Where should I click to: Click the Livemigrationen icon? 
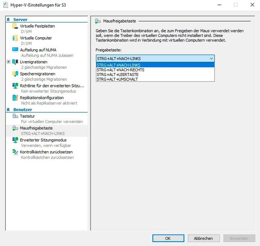tap(15, 62)
